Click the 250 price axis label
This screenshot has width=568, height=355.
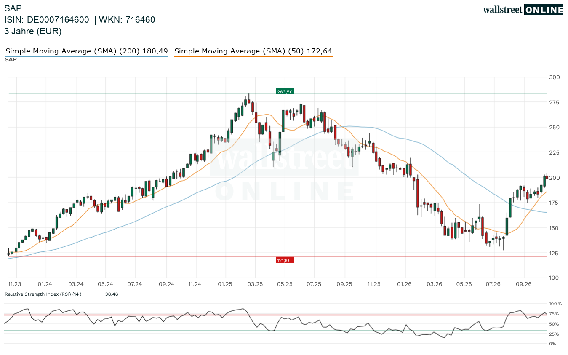[x=554, y=127]
